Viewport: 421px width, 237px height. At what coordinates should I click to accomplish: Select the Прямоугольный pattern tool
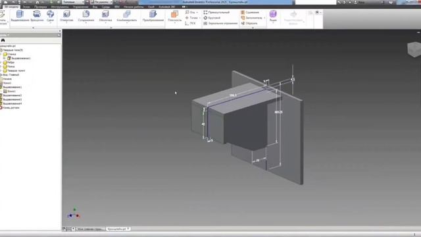[x=216, y=13]
